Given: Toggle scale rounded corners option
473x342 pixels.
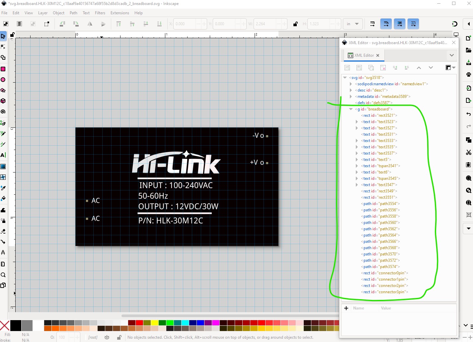Looking at the screenshot, I should click(x=386, y=24).
